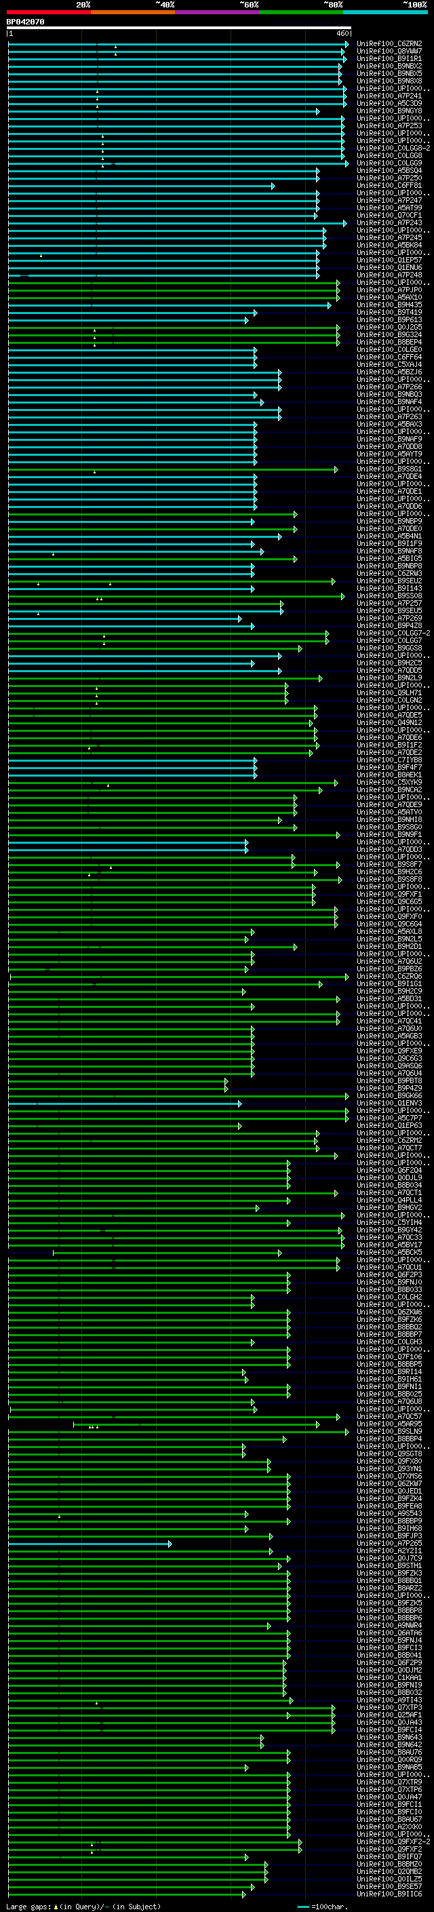
Task: Click label UniRef100_C1KAA1
Action: 389,1678
